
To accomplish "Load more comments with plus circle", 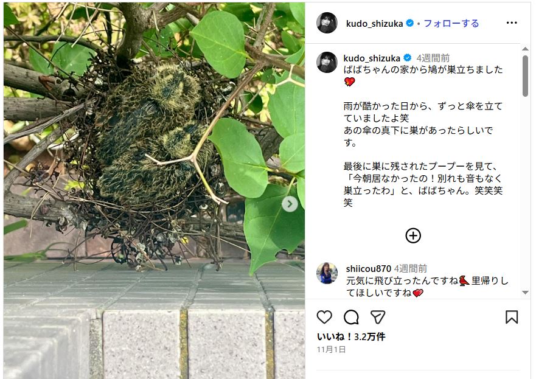I will pyautogui.click(x=413, y=235).
